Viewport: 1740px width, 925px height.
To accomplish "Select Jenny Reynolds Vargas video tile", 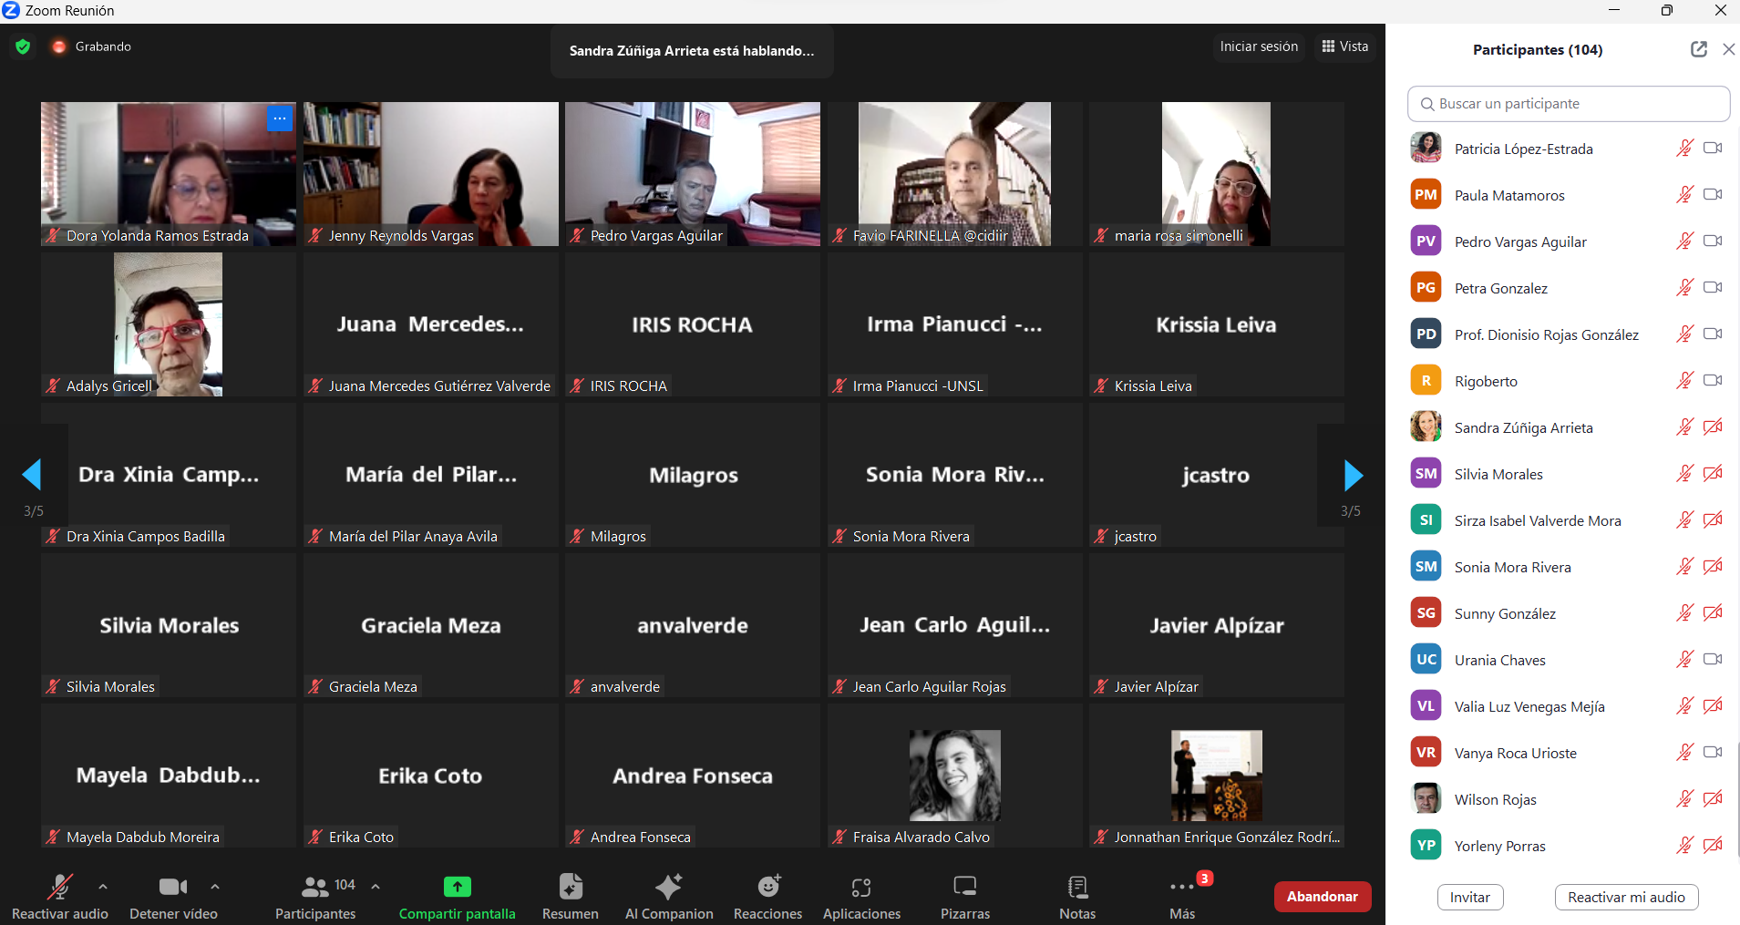I will 430,174.
